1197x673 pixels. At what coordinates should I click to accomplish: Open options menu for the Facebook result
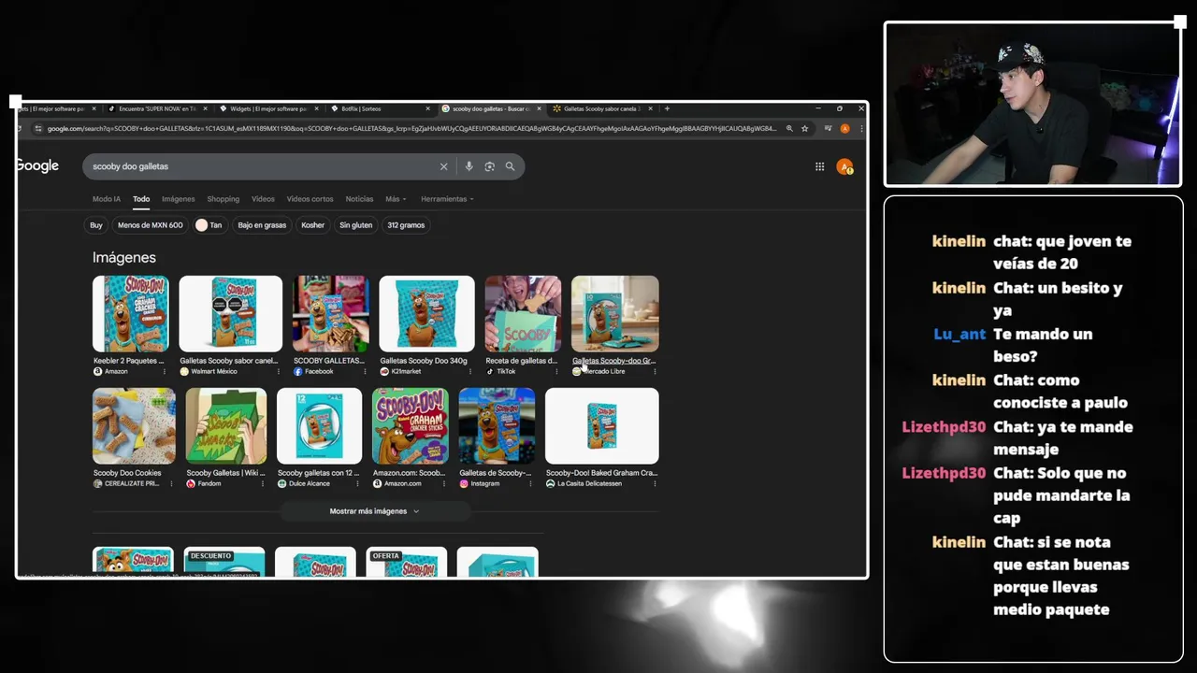click(x=365, y=371)
